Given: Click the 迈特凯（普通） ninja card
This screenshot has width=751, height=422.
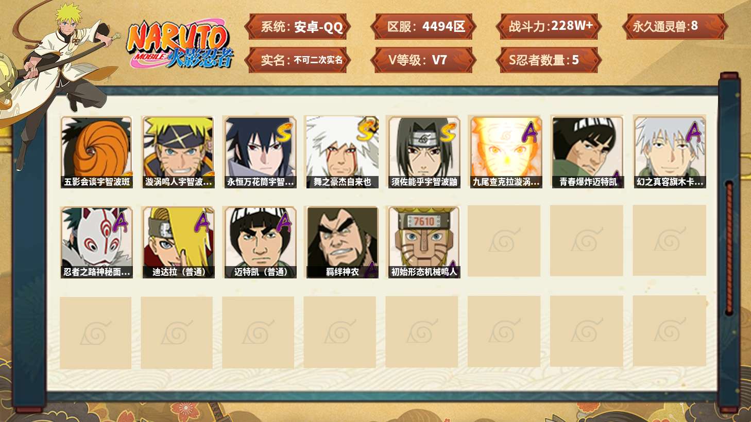Looking at the screenshot, I should [260, 242].
